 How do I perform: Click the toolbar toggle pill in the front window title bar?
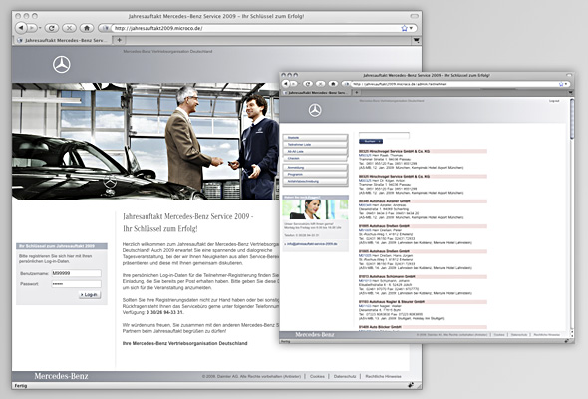tap(569, 75)
